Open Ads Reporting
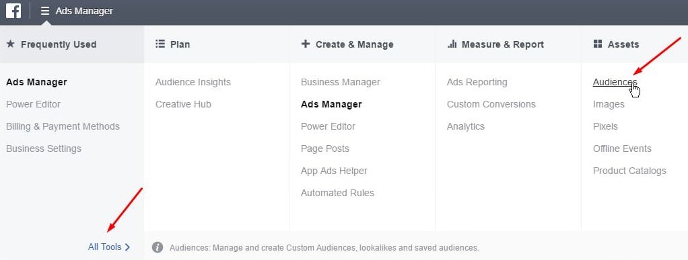The image size is (688, 260). 477,82
